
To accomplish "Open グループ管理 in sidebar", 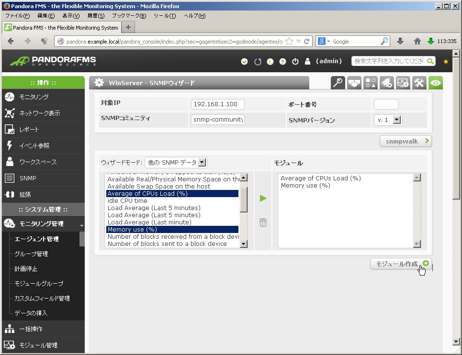I will (x=31, y=254).
